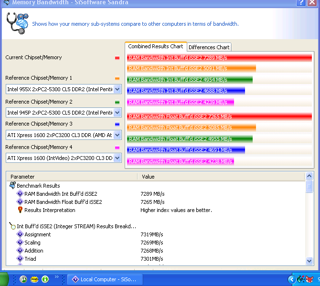Click the diamond icon next to Addition
Viewport: 320px width, 286px height.
click(x=20, y=250)
